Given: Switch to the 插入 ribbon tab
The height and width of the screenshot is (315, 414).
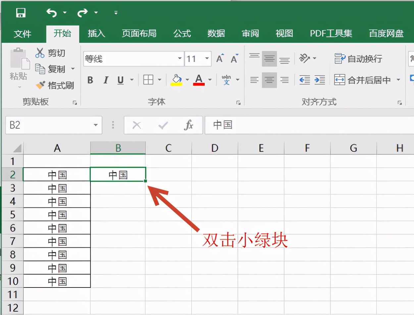Looking at the screenshot, I should tap(96, 33).
